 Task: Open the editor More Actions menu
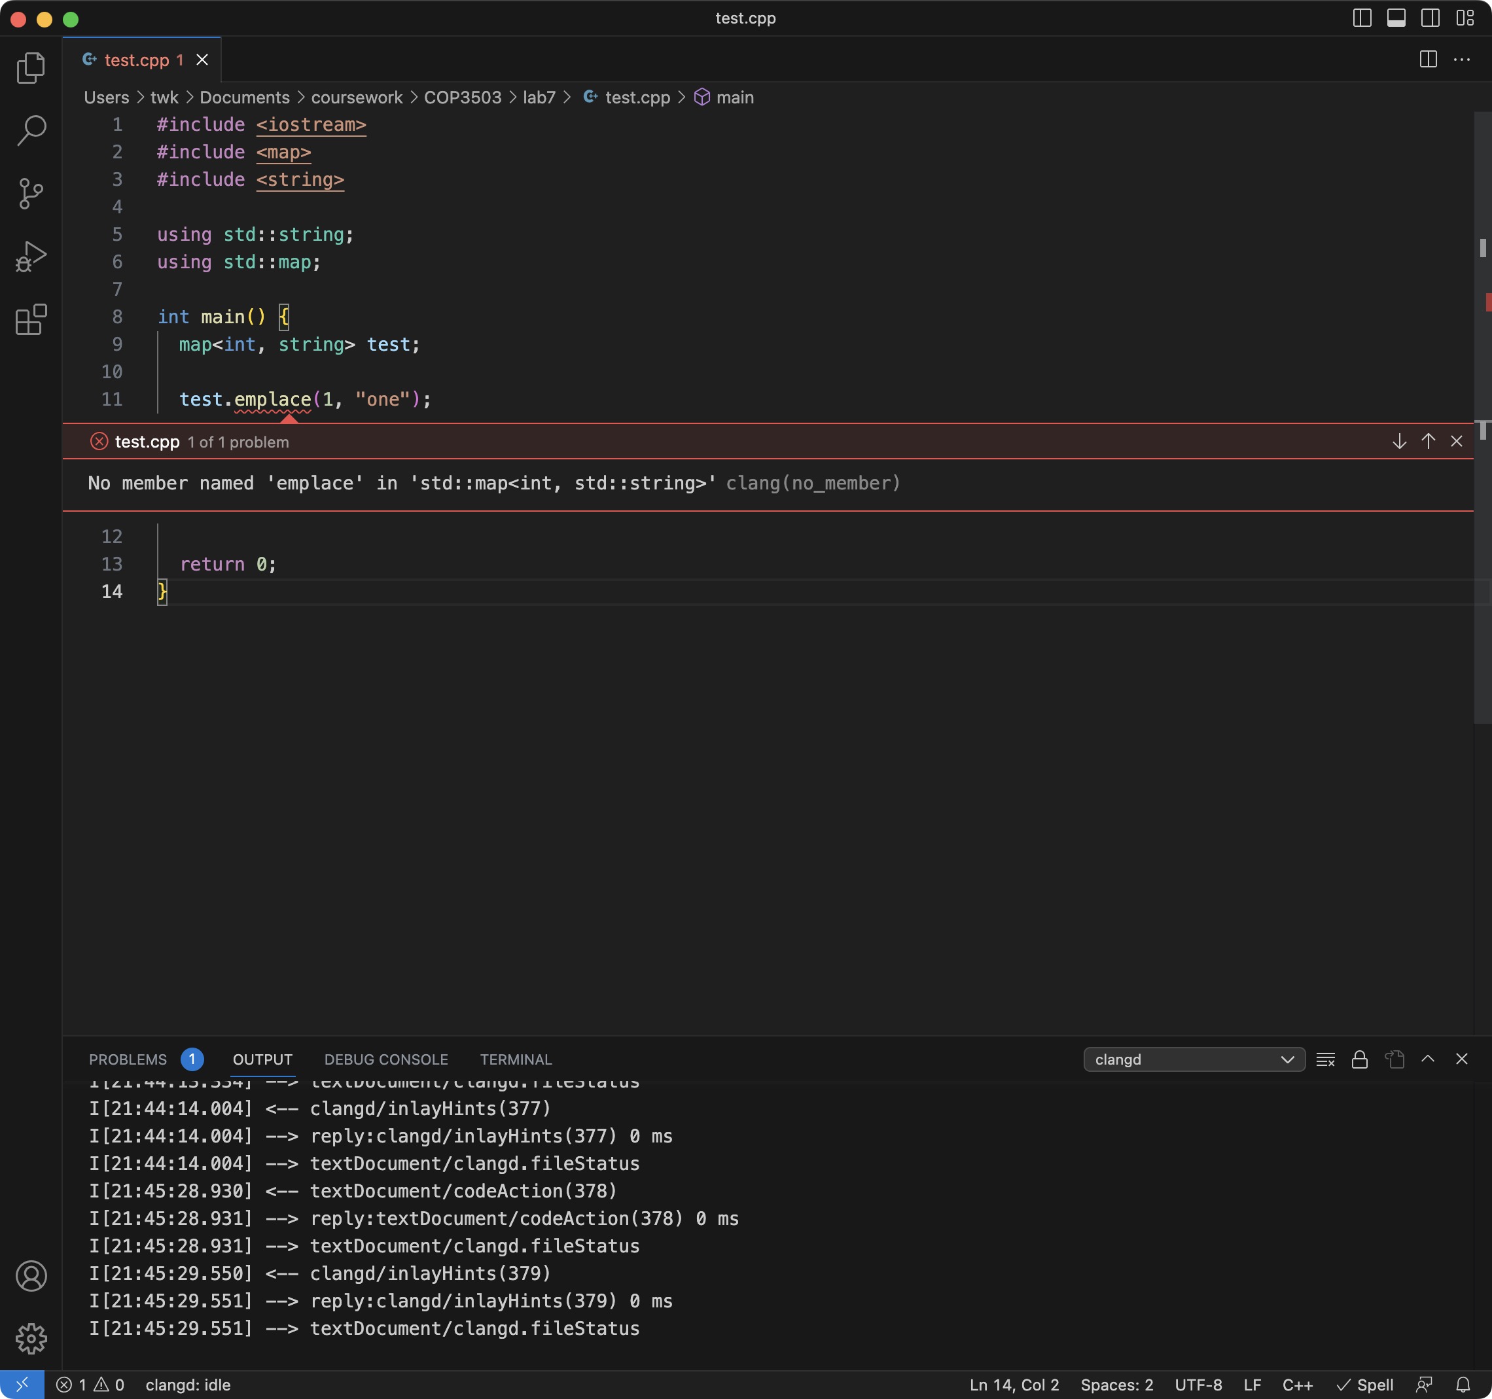[x=1461, y=60]
